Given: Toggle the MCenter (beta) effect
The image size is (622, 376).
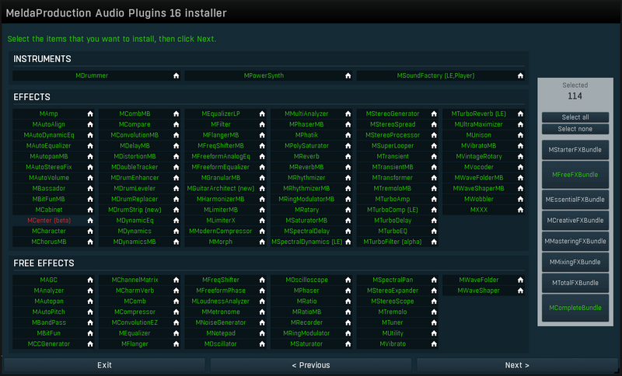Looking at the screenshot, I should point(49,221).
